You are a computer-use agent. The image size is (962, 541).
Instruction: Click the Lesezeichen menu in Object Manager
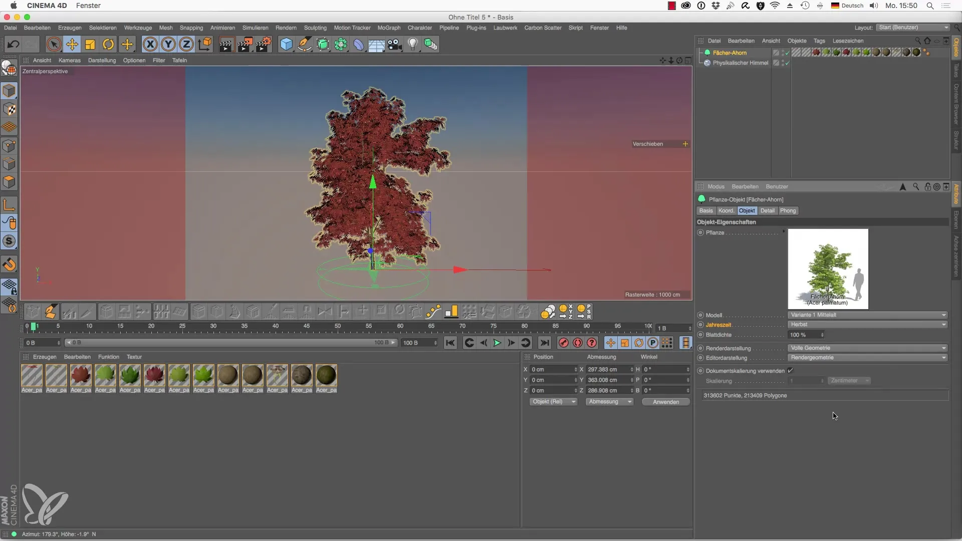click(848, 41)
